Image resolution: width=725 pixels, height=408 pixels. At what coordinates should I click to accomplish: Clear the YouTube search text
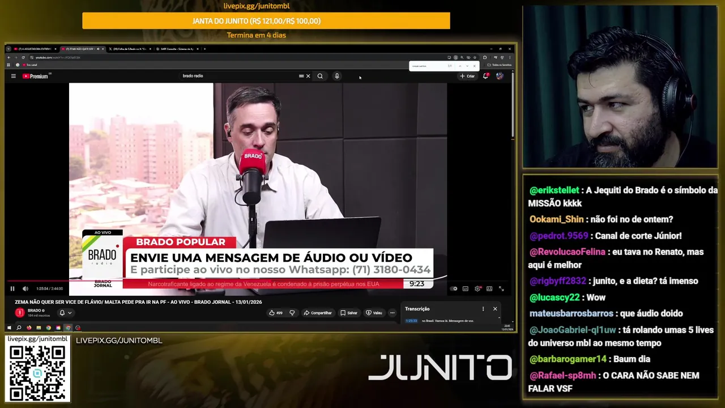tap(308, 76)
